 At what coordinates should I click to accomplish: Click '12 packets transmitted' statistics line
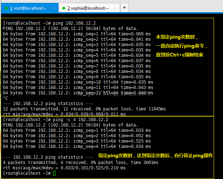click(x=84, y=109)
